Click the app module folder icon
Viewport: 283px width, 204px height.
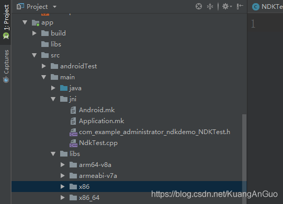[x=36, y=22]
